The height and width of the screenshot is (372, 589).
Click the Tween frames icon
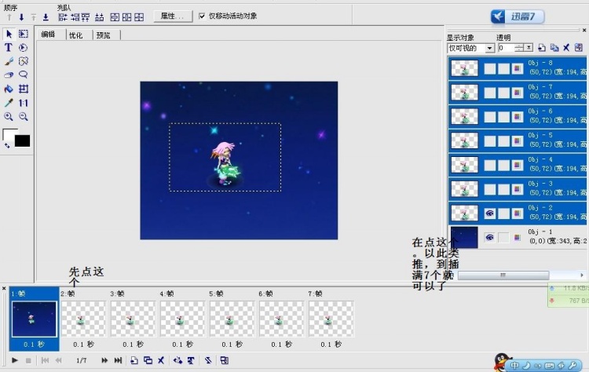(177, 360)
